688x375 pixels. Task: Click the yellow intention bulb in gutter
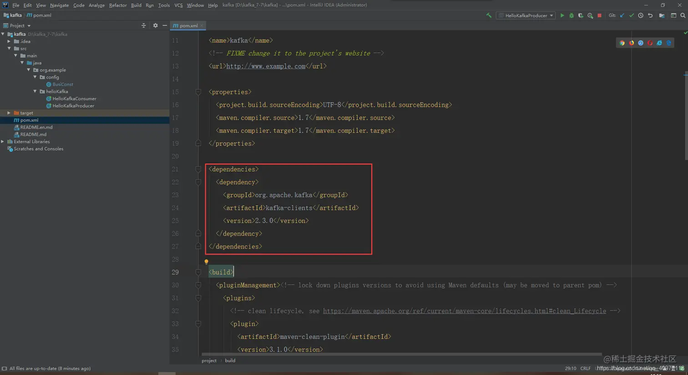206,262
